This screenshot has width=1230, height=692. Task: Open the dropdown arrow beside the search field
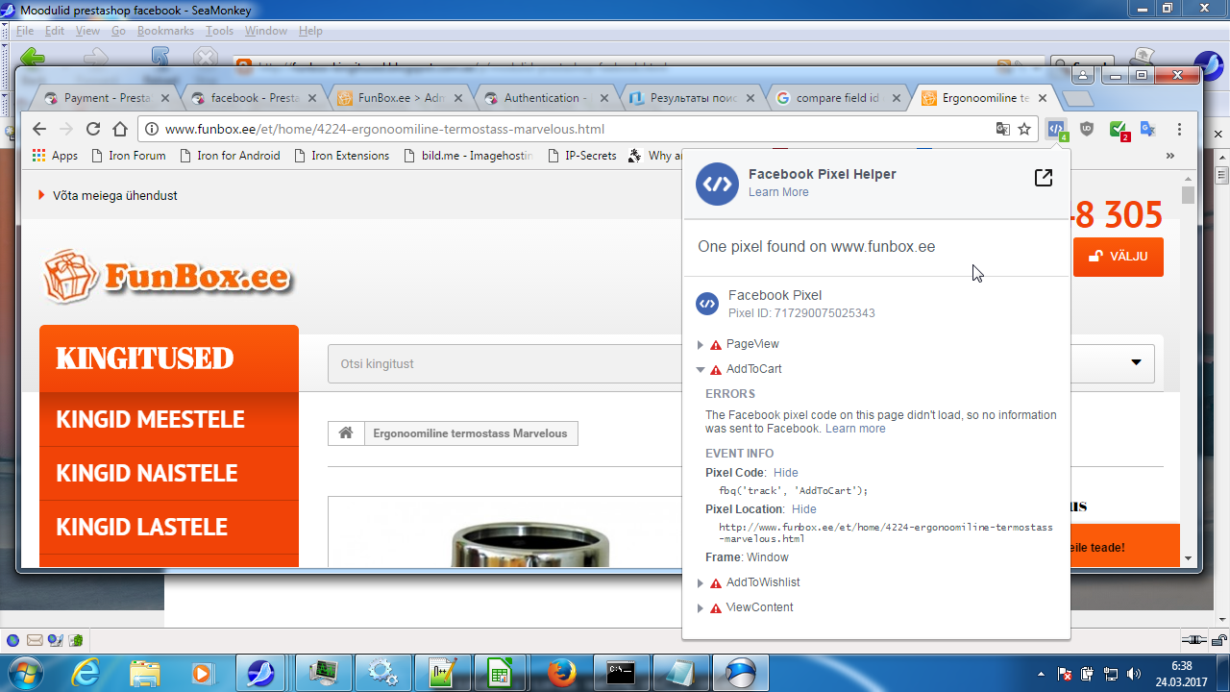pos(1136,363)
